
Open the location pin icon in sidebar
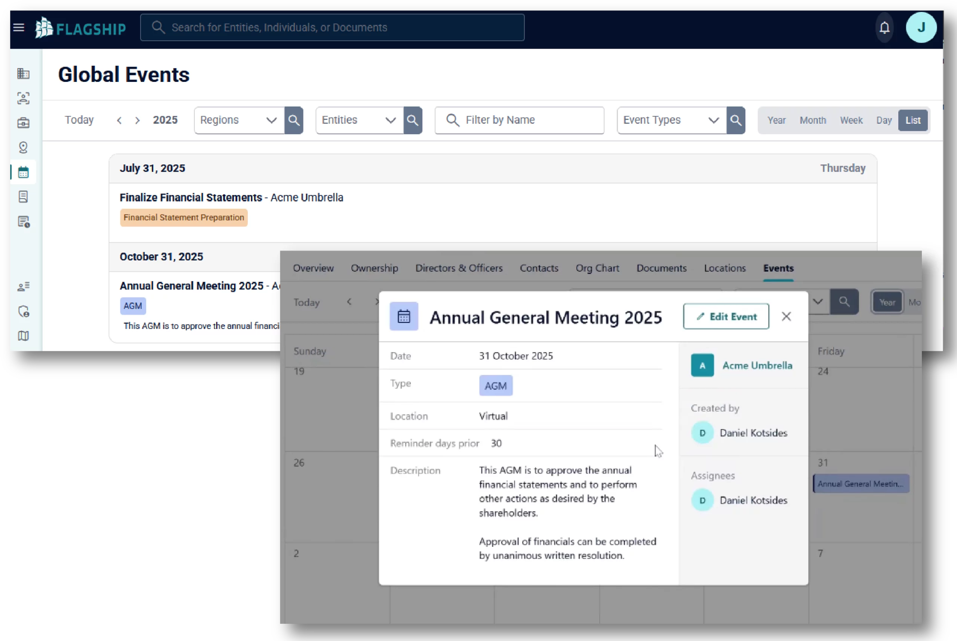pos(23,147)
